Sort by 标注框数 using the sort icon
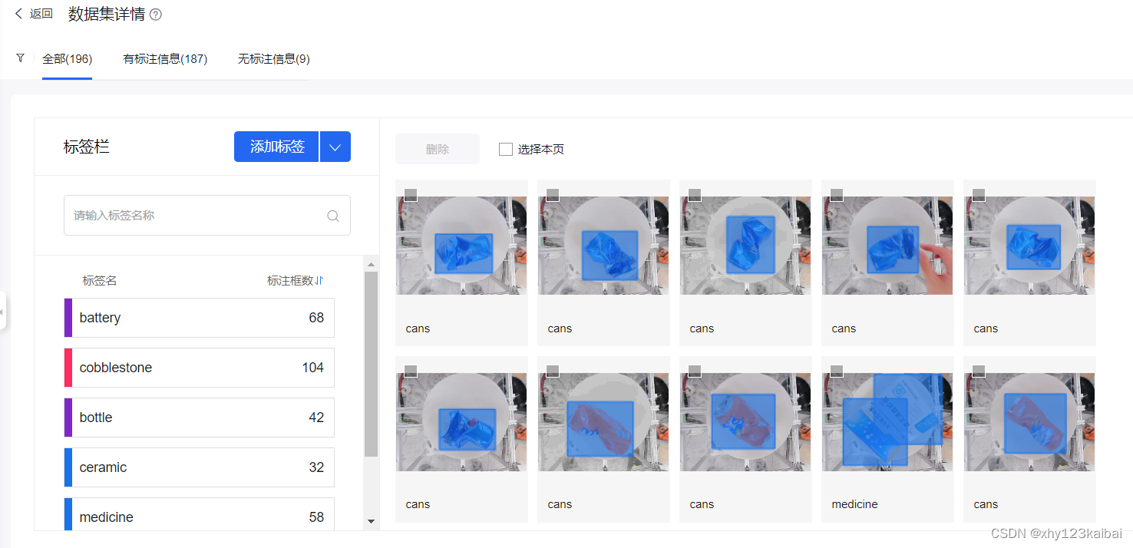Viewport: 1133px width, 548px height. click(x=319, y=281)
